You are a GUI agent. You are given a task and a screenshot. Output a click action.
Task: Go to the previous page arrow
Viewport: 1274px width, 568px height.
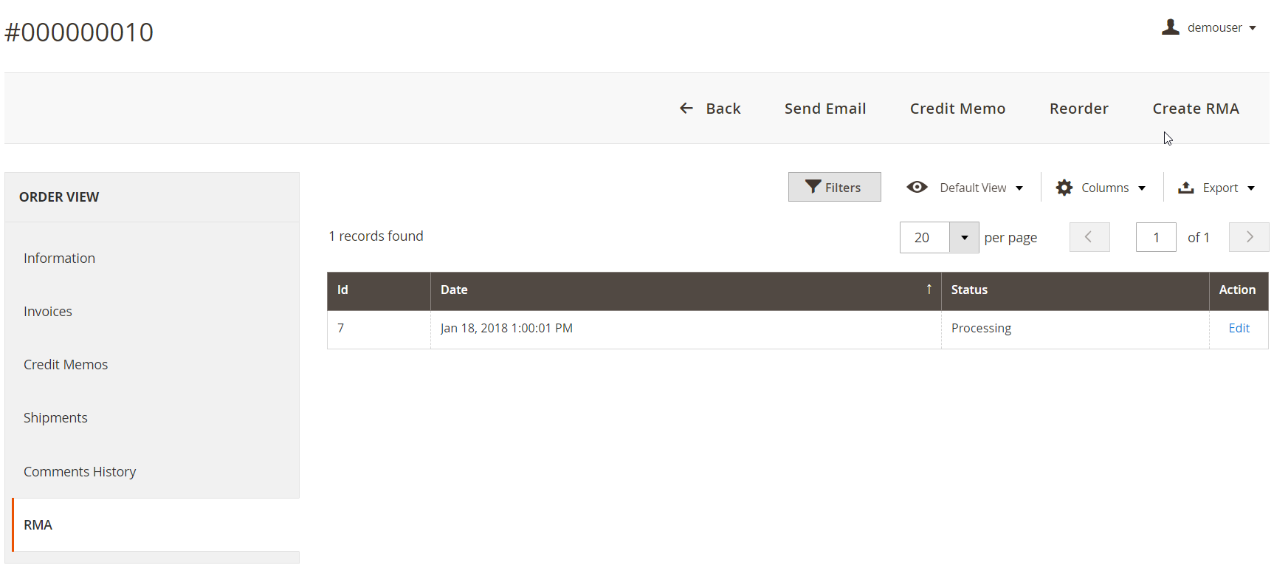pos(1089,237)
